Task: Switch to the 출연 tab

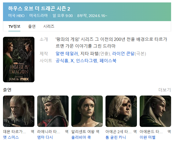Action: click(x=32, y=26)
